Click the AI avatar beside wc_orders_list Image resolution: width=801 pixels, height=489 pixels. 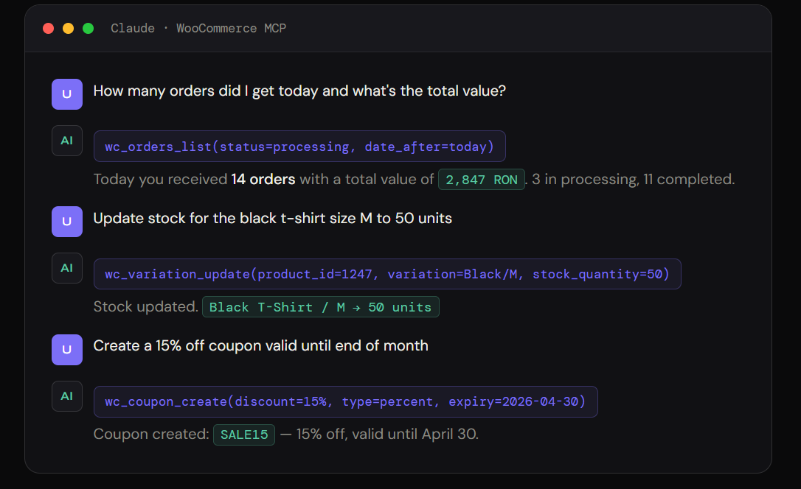click(x=67, y=141)
